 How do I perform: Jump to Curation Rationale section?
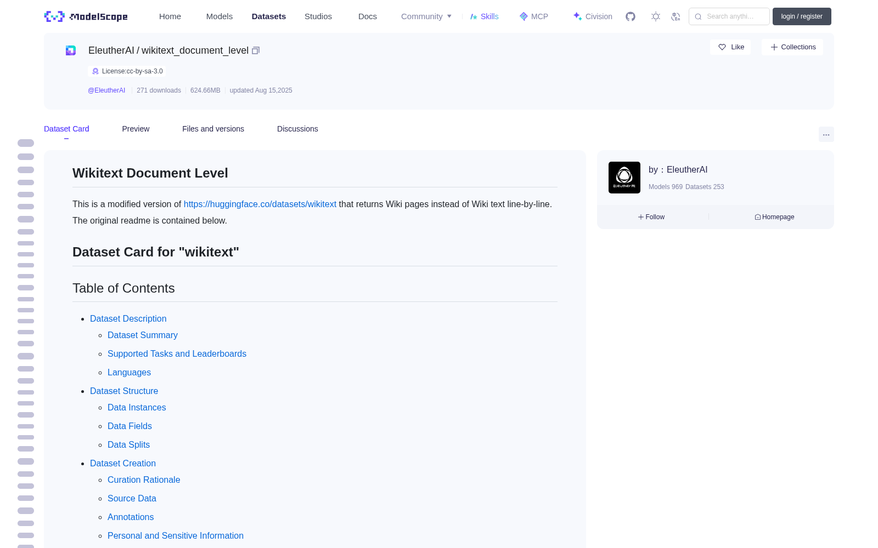[x=144, y=480]
